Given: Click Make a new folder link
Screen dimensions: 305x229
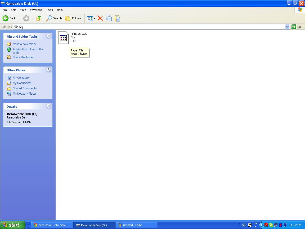Looking at the screenshot, I should (24, 44).
